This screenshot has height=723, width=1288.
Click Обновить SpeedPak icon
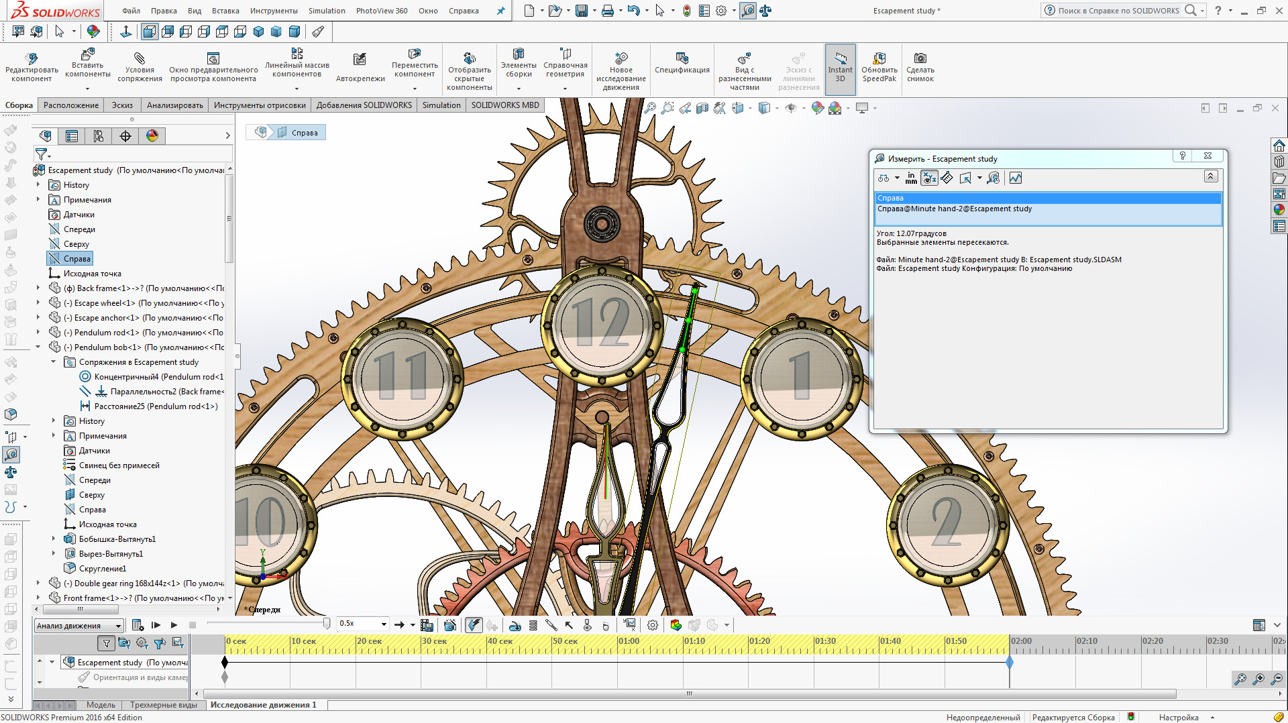(879, 68)
